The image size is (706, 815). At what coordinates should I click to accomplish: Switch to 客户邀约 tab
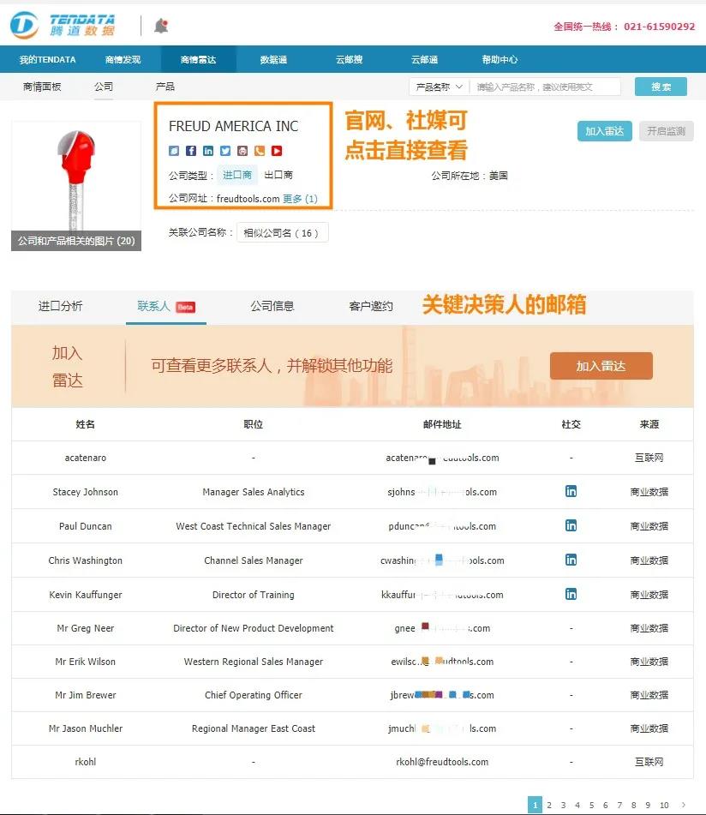click(371, 306)
